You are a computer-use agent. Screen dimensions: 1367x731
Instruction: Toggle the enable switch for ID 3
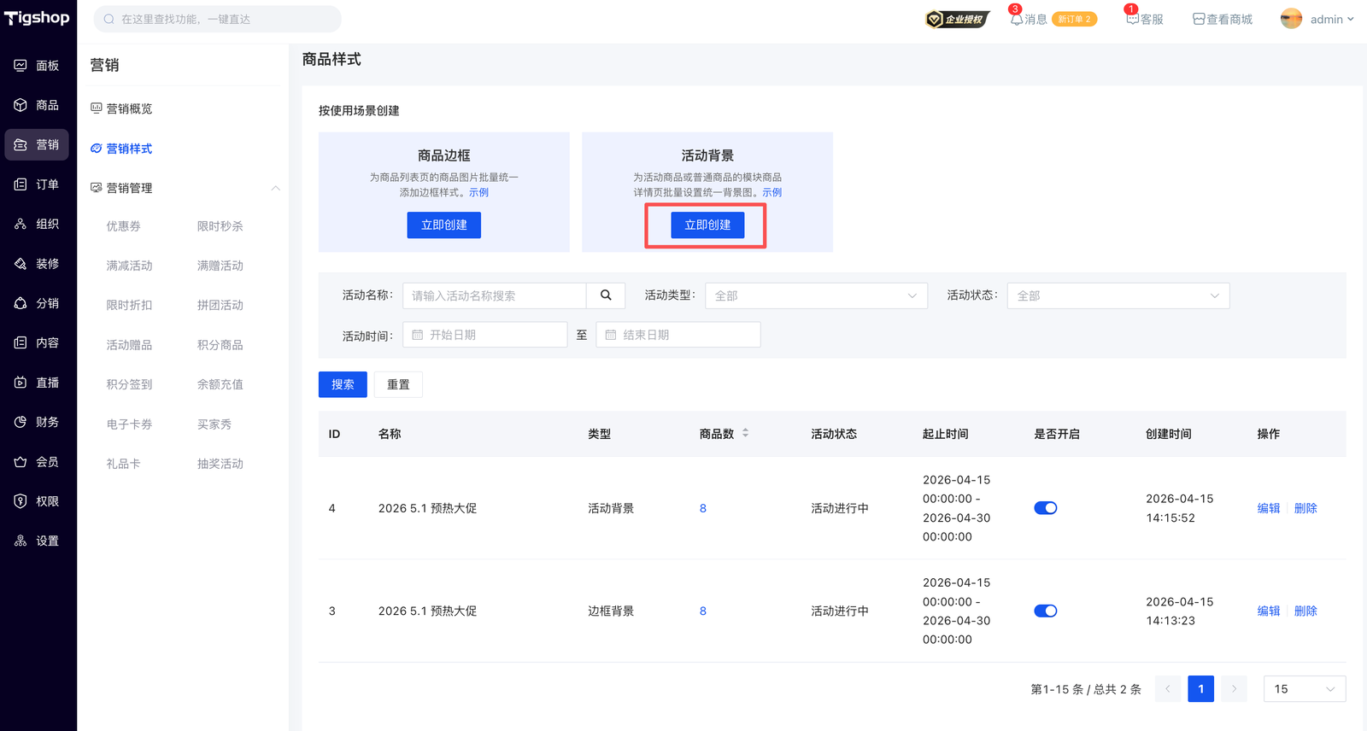[1045, 611]
